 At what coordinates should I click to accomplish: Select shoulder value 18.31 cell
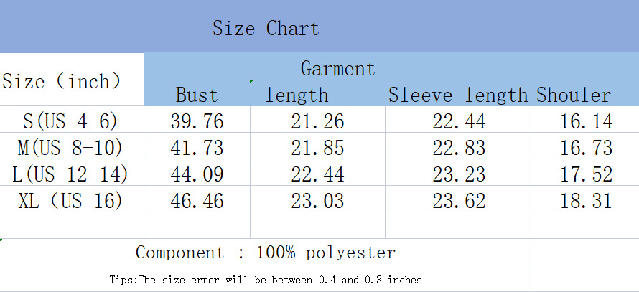(586, 200)
